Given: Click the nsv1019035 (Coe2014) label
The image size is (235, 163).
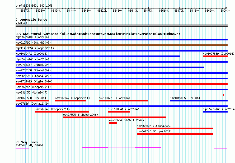Looking at the screenshot, I should (x=186, y=98).
